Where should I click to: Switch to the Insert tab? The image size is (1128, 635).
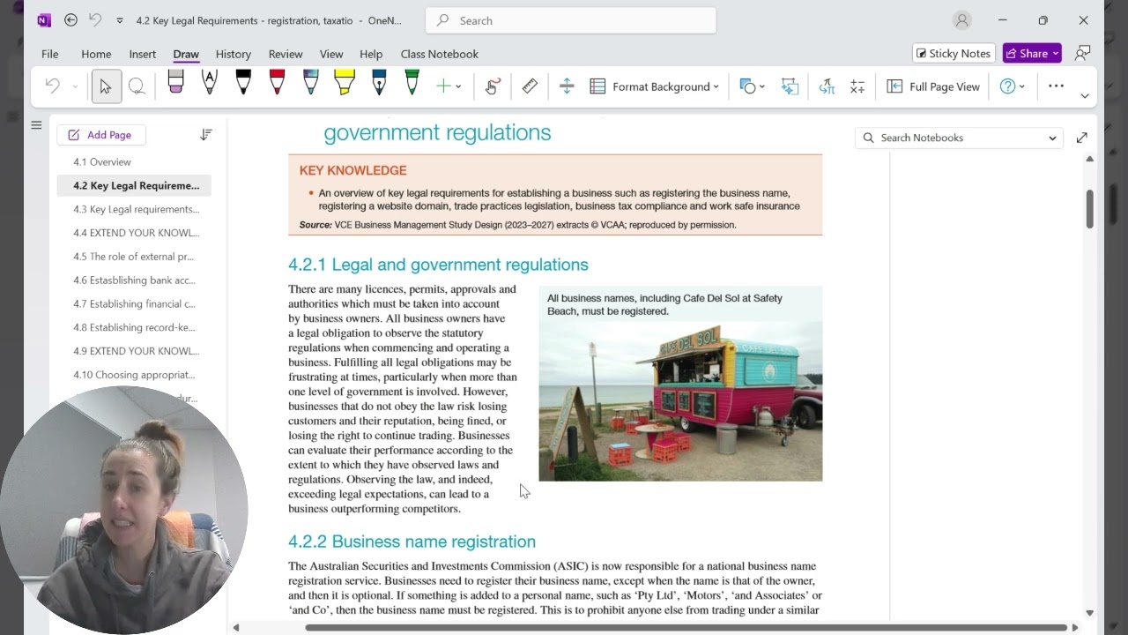click(142, 54)
